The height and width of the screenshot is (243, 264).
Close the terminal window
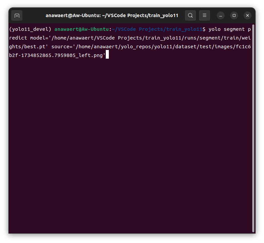[248, 15]
